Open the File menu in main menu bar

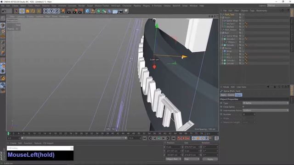click(x=3, y=6)
